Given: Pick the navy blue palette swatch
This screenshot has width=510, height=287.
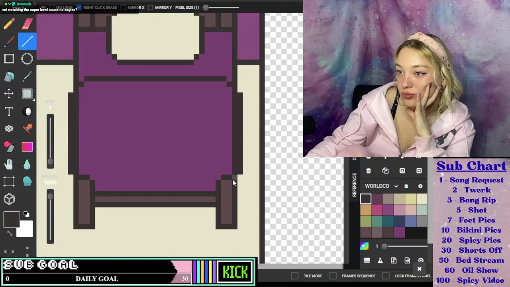Looking at the screenshot, I should click(399, 221).
